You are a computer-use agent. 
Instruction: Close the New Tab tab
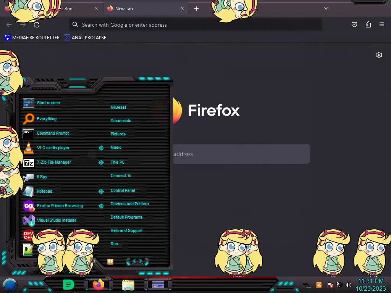(182, 8)
